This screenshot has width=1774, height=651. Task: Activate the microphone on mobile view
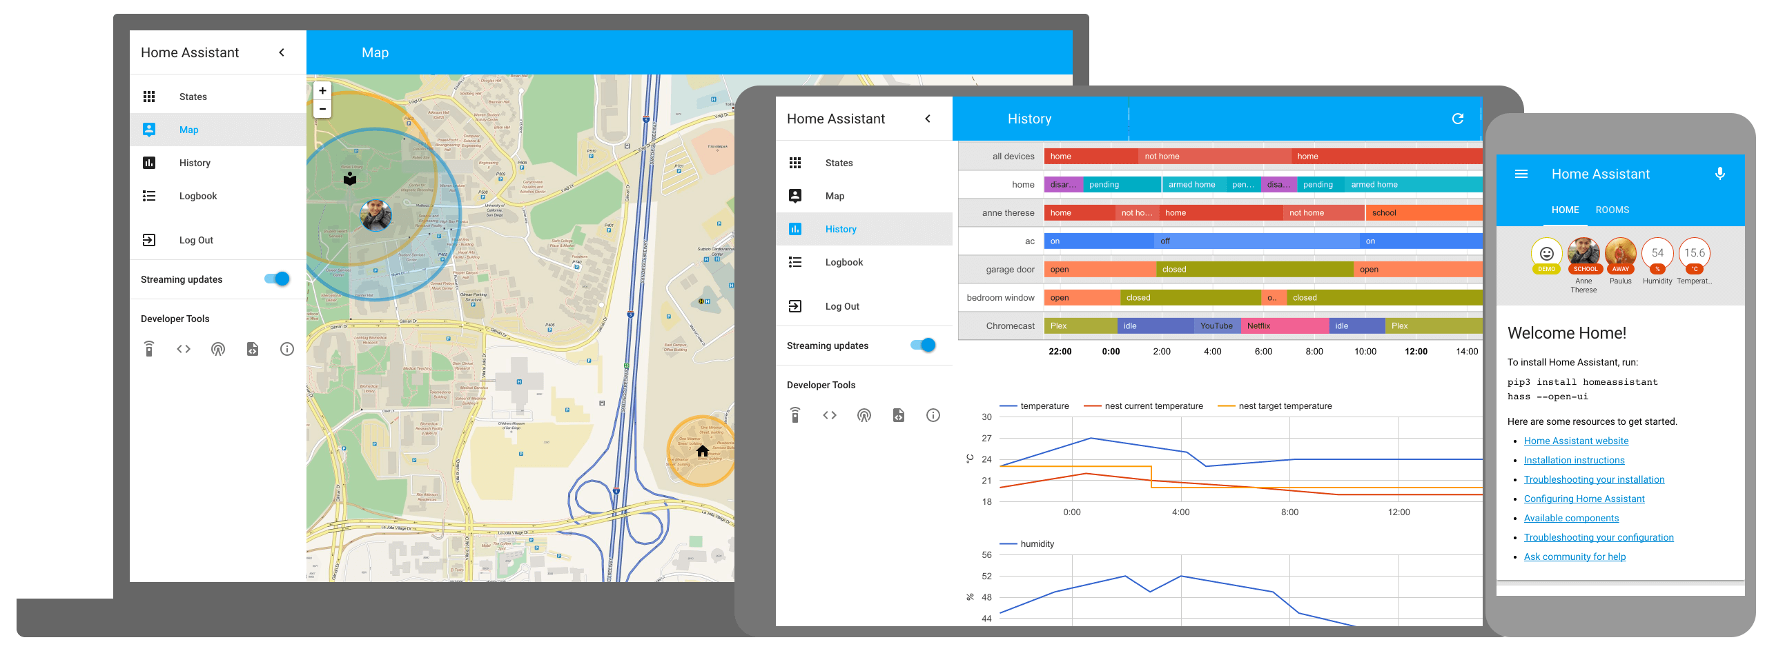pyautogui.click(x=1719, y=174)
